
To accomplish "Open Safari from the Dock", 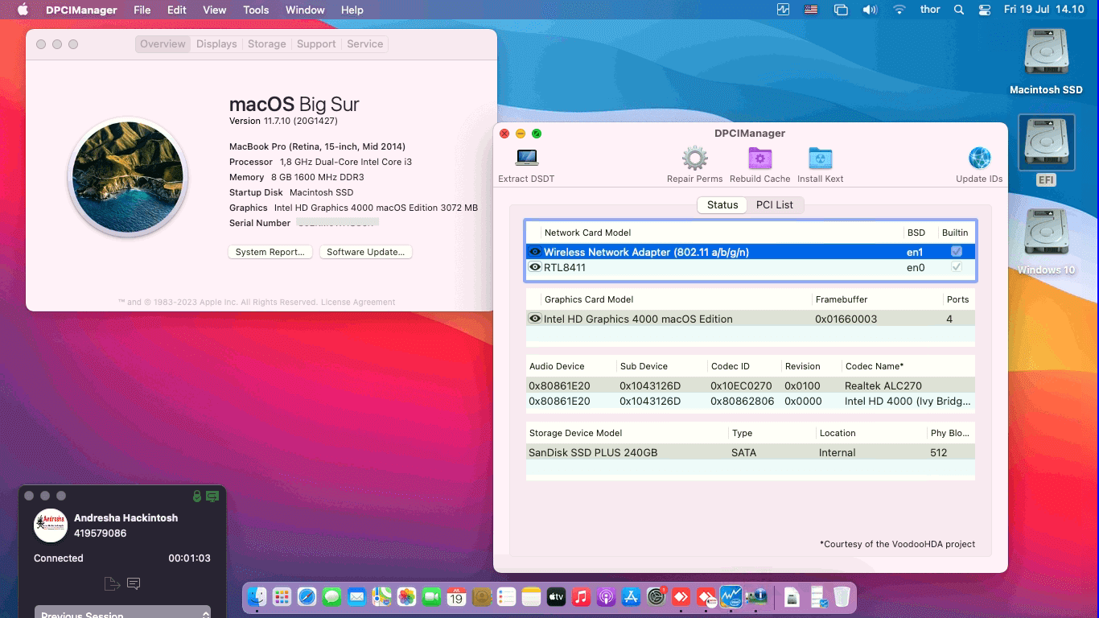I will click(307, 597).
